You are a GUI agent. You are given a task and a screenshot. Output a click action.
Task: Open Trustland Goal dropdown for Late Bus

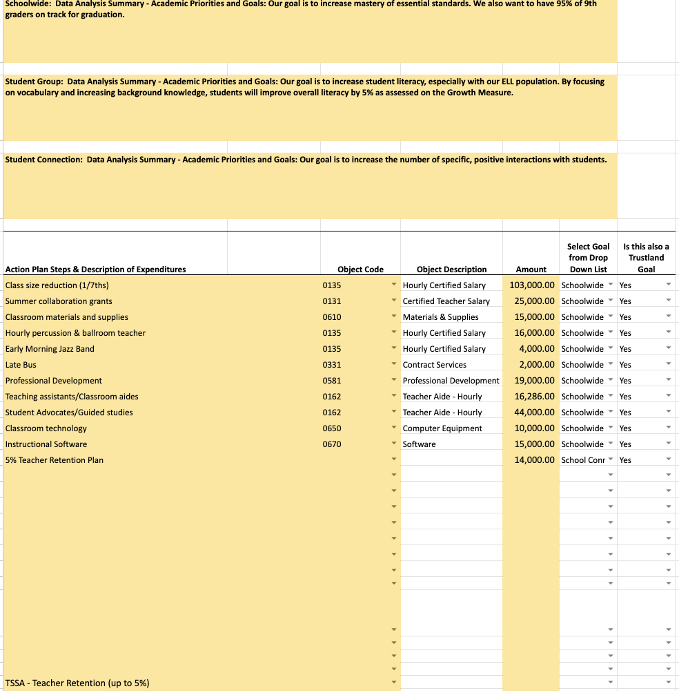(669, 364)
